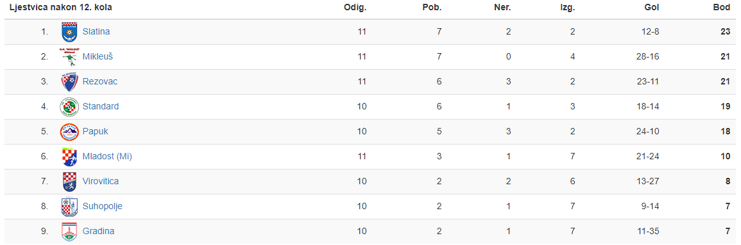741x245 pixels.
Task: Click the Standard club crest icon
Action: coord(69,107)
